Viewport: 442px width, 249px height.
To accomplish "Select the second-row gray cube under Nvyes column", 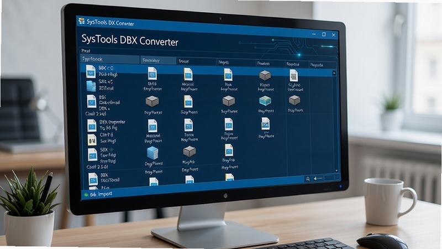I will click(229, 101).
